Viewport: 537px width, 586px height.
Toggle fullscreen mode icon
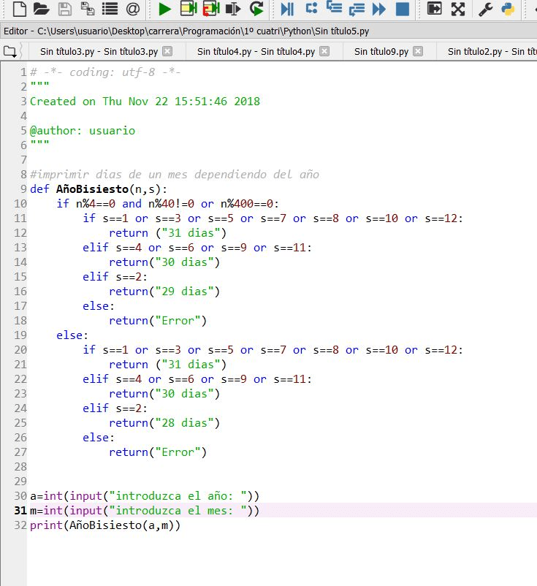(458, 9)
